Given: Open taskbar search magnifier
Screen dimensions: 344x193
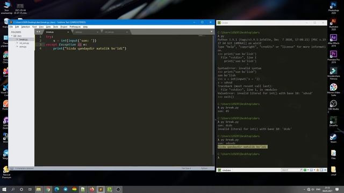Looking at the screenshot, I should 13,189.
